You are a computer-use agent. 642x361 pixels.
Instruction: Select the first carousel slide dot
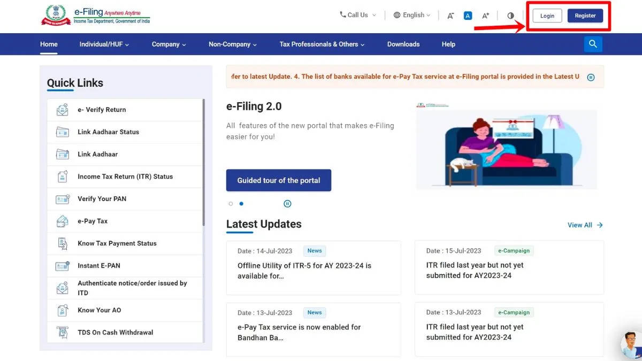[x=231, y=204]
